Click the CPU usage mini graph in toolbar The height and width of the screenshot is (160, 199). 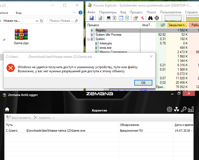pos(173,18)
